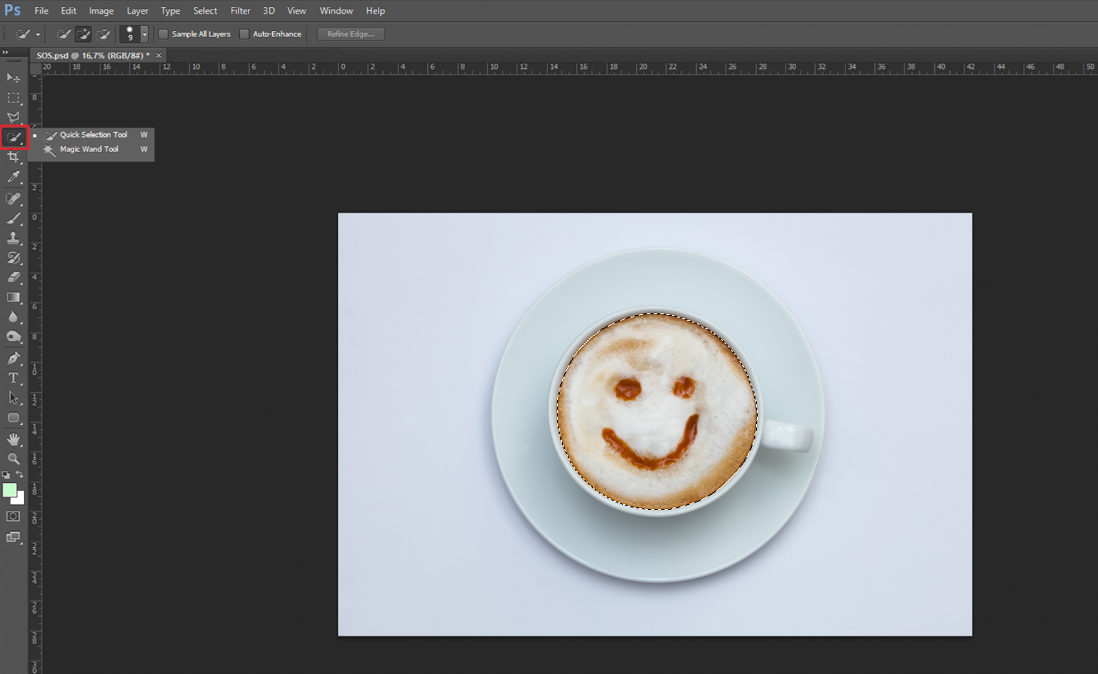Click the Quick Selection tool in toolbar
The height and width of the screenshot is (674, 1098).
coord(14,137)
